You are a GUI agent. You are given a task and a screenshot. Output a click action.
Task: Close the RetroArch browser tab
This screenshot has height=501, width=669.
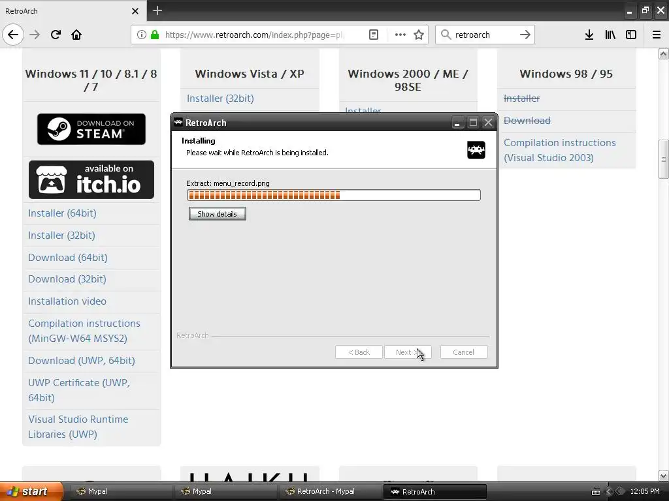click(x=135, y=11)
